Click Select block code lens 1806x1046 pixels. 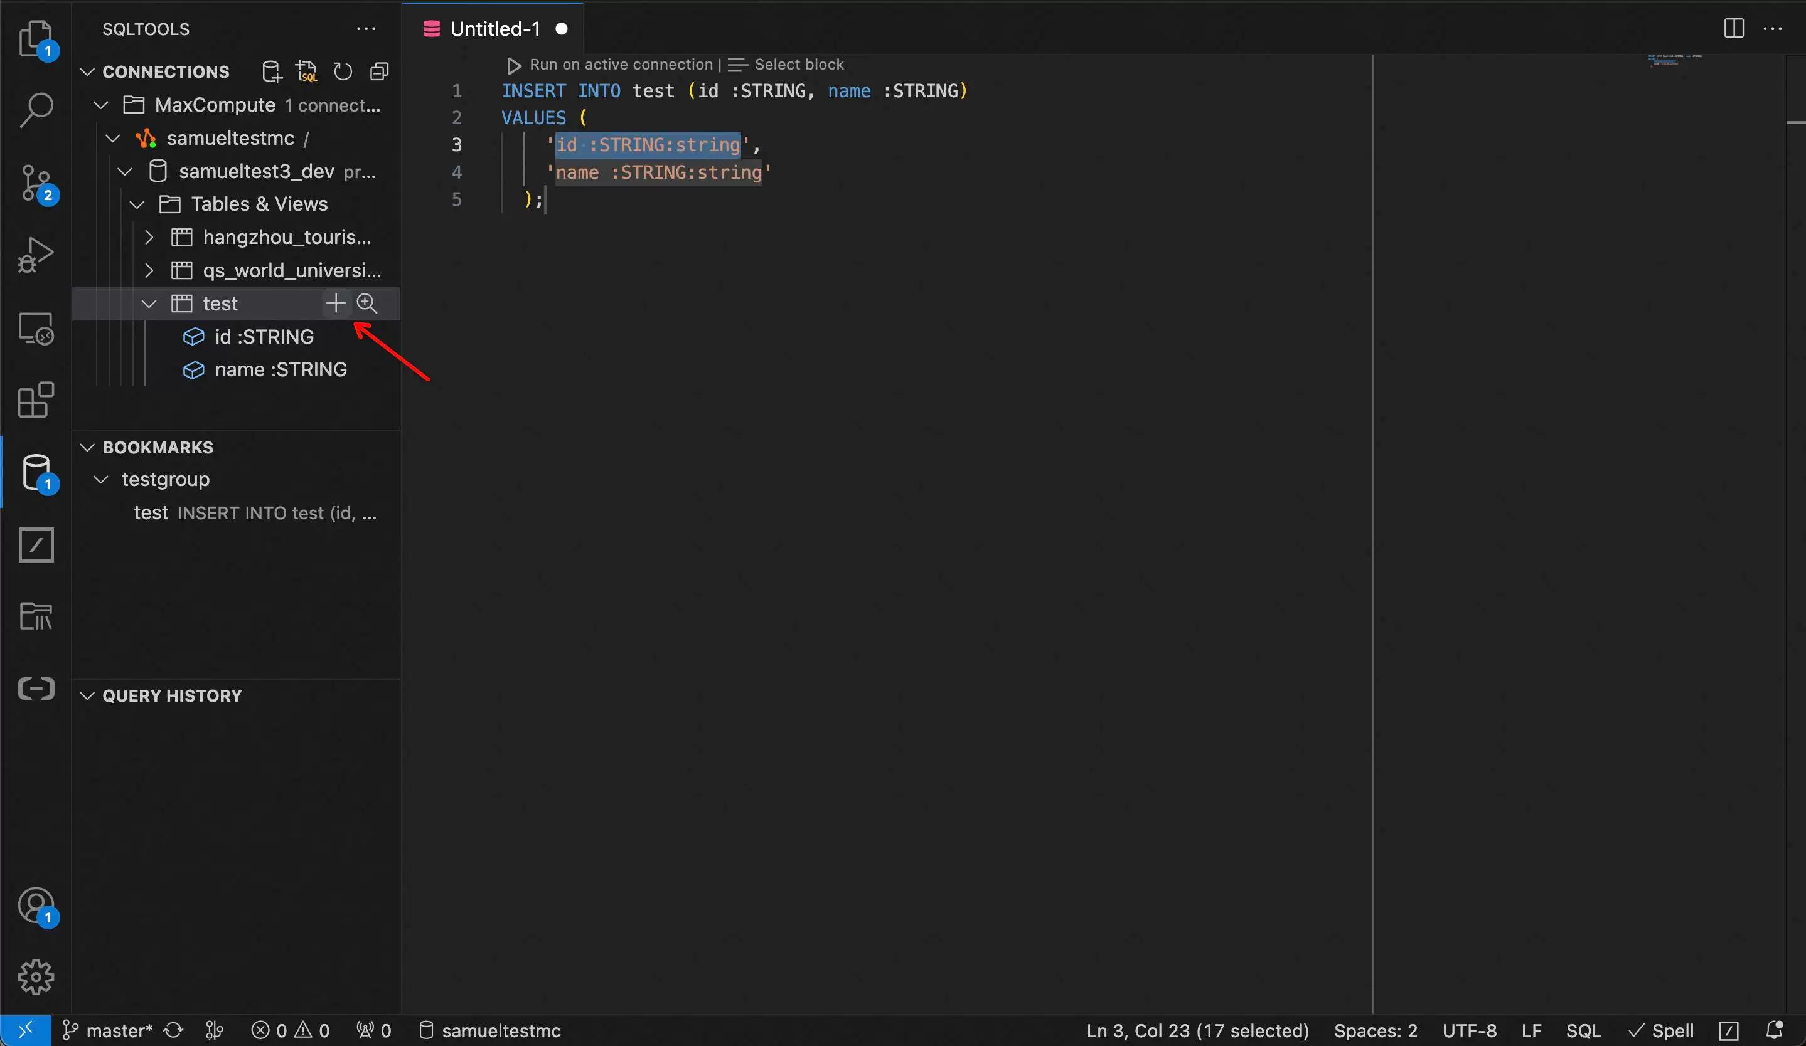(798, 65)
